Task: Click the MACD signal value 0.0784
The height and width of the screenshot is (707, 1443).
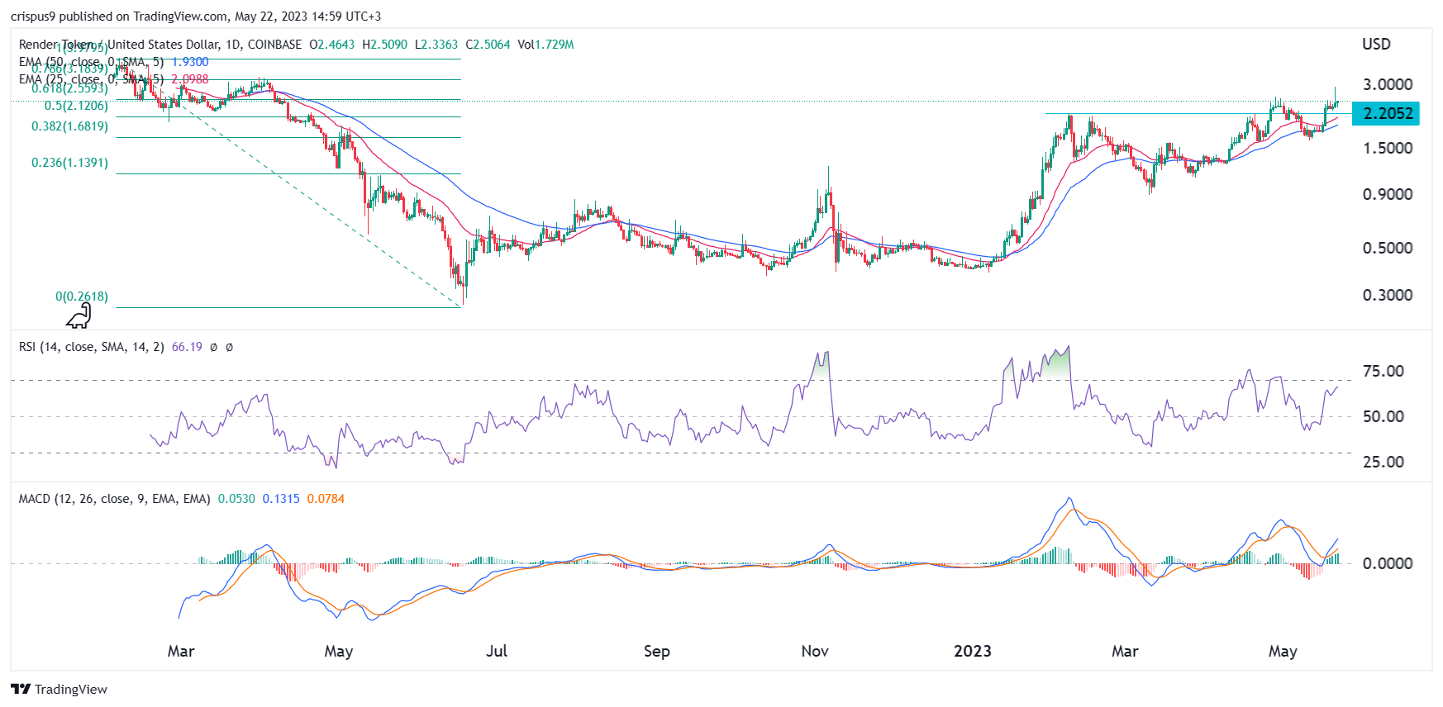Action: click(326, 499)
